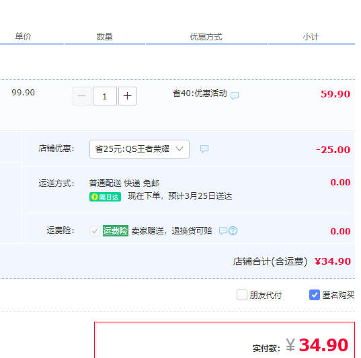Click 省40:优惠活动 discount text
The image size is (361, 358).
tap(200, 93)
